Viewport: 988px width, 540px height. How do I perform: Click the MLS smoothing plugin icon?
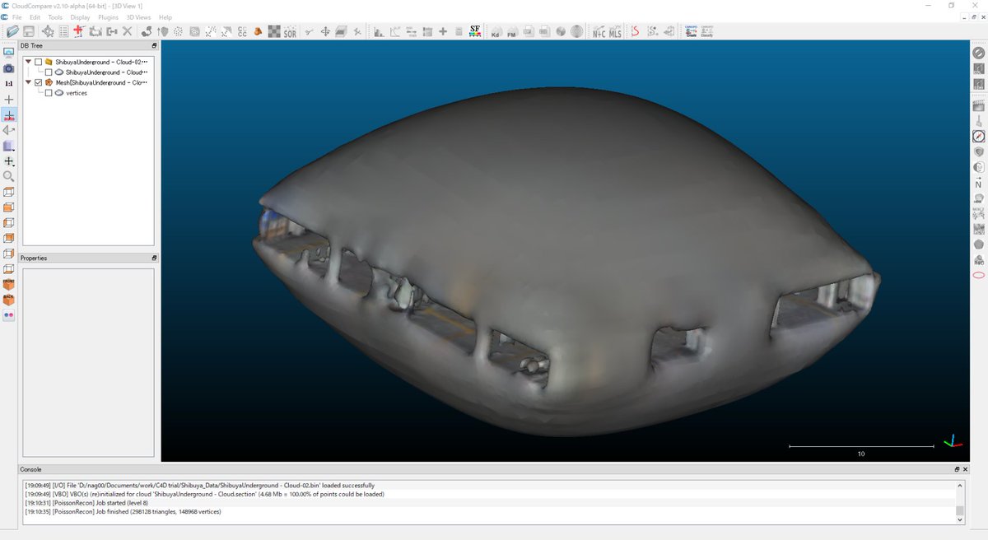tap(615, 32)
